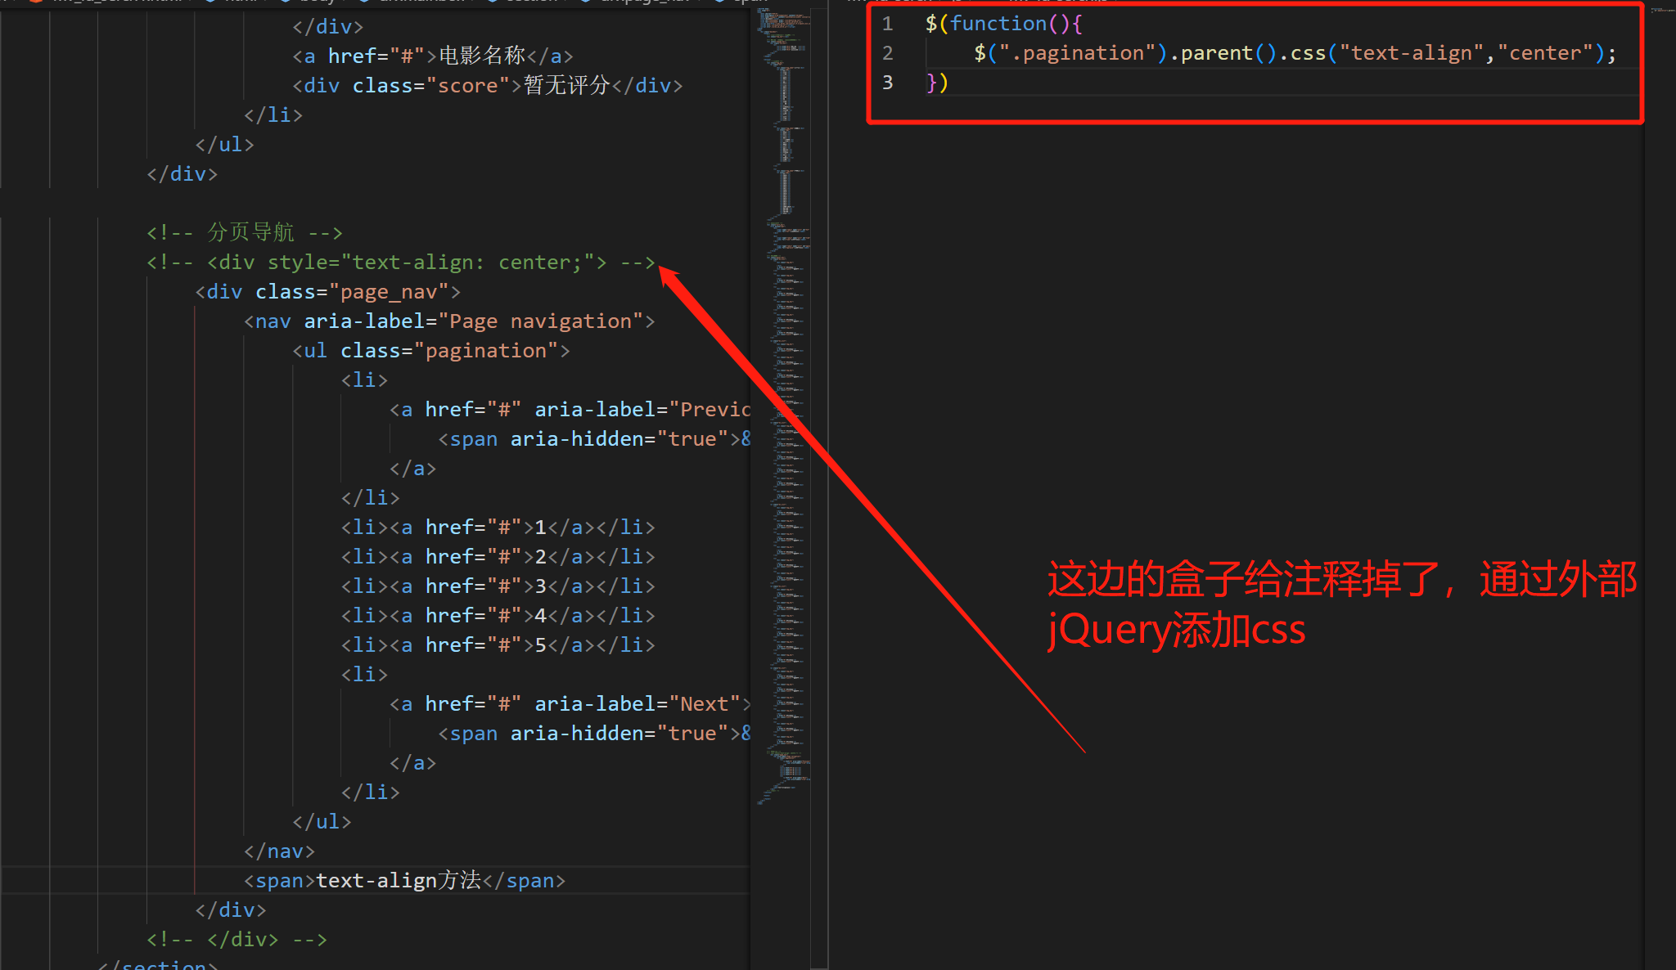
Task: Click the list item line for page 1
Action: coord(498,527)
